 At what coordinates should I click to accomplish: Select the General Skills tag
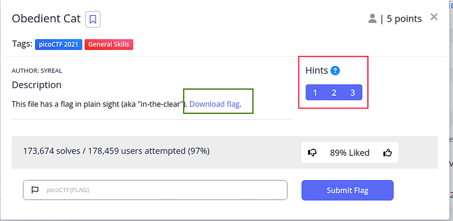point(109,45)
